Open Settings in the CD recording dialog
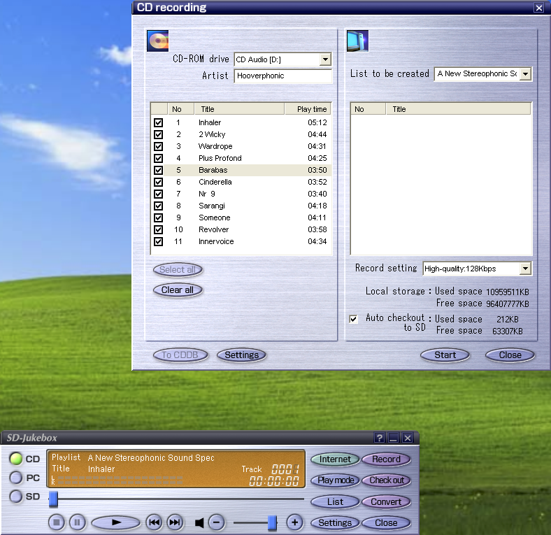Image resolution: width=551 pixels, height=535 pixels. click(x=241, y=355)
